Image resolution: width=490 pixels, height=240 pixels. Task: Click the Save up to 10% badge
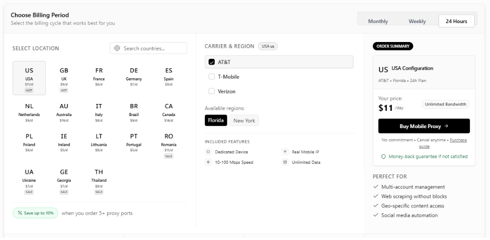tap(35, 213)
